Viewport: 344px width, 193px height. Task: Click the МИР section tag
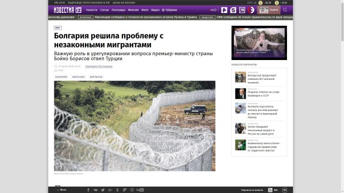click(x=58, y=28)
